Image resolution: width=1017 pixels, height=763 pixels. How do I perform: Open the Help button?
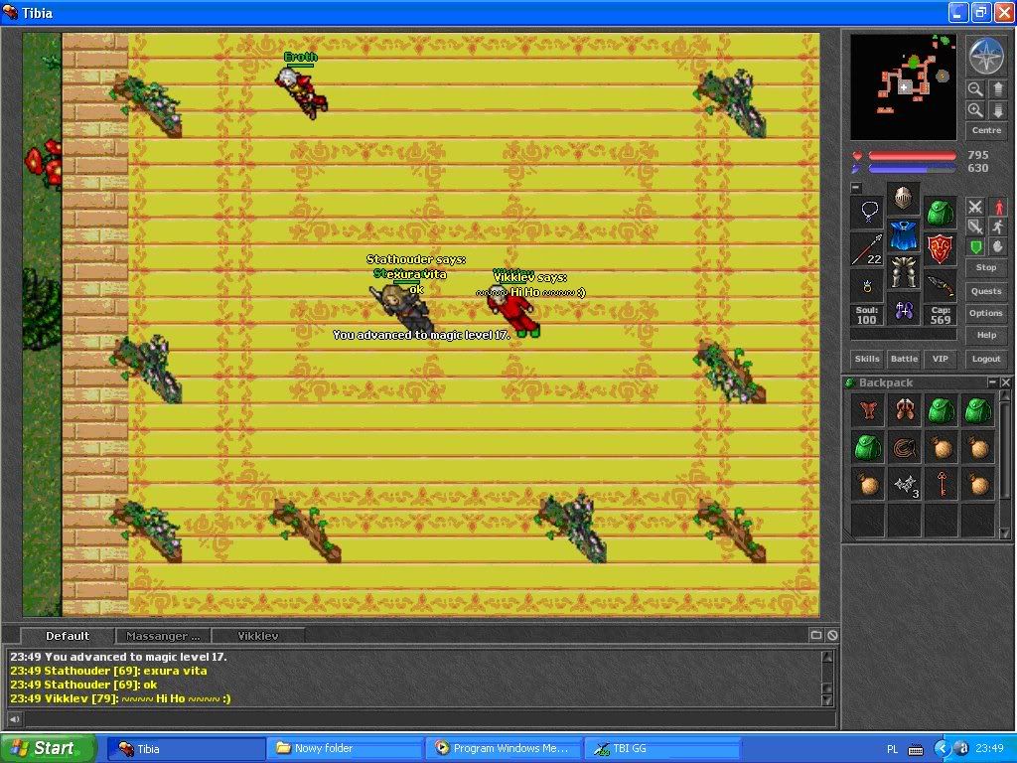point(986,336)
